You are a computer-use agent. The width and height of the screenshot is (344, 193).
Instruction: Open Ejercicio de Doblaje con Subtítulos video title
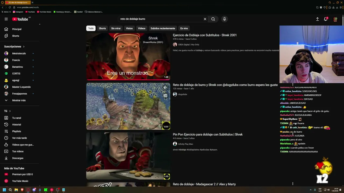(205, 35)
